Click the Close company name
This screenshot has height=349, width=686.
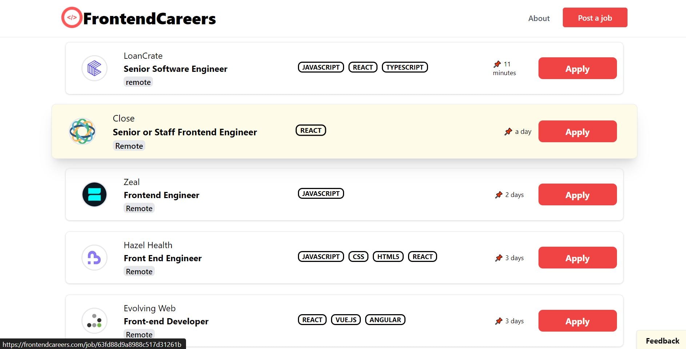124,118
